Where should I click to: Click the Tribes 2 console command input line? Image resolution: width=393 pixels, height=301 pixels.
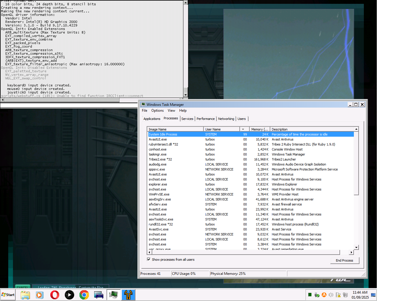point(69,105)
